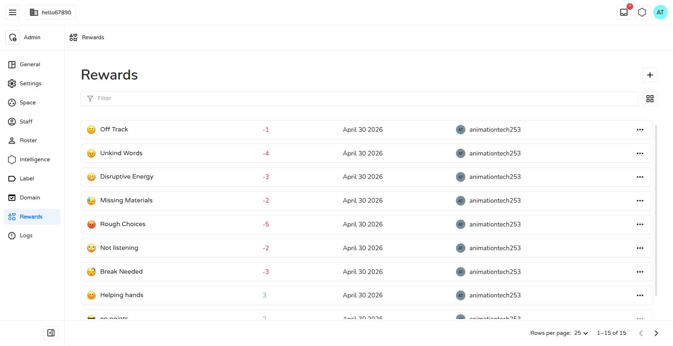Open options for Disruptive Energy reward
This screenshot has width=673, height=346.
coord(640,177)
